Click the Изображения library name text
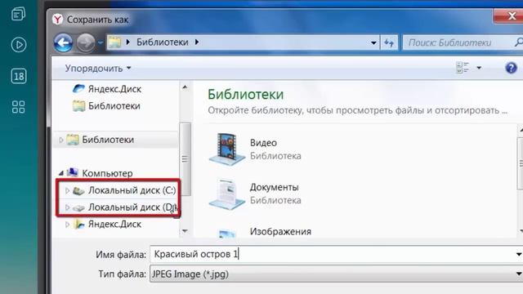Screen dimensions: 523x294 click(280, 231)
